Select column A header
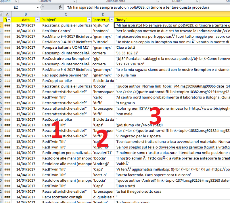Image resolution: width=230 pixels, height=203 pixels. pos(7,14)
